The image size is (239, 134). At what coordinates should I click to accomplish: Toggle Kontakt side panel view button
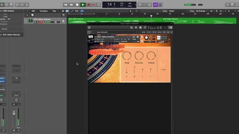[x=170, y=28]
